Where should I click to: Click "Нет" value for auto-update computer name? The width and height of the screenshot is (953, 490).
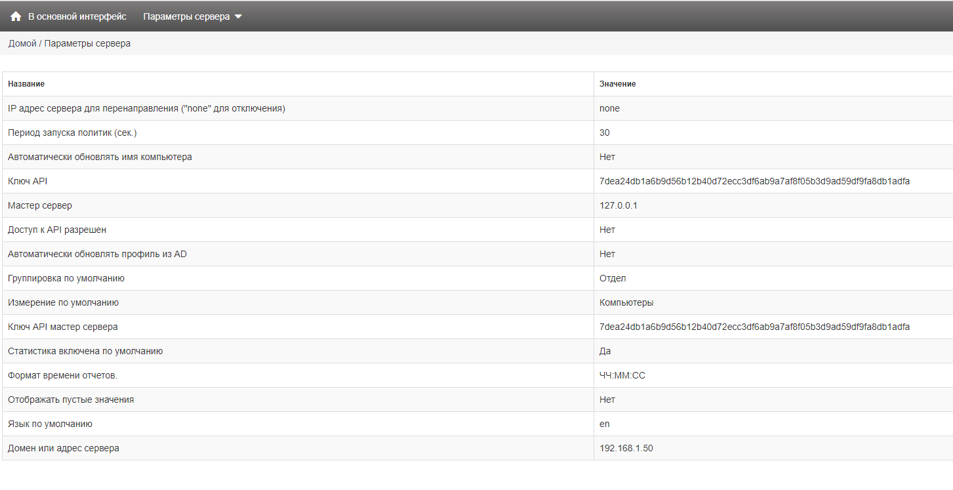tap(607, 157)
